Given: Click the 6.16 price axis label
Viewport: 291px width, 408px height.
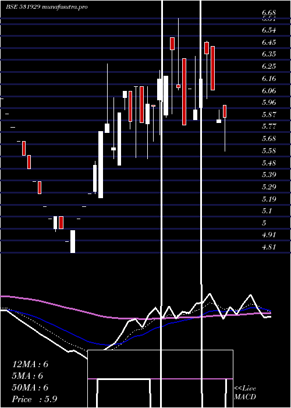Looking at the screenshot, I should pyautogui.click(x=269, y=78).
